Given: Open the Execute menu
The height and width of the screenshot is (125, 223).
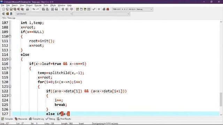Looking at the screenshot, I should [38, 6].
